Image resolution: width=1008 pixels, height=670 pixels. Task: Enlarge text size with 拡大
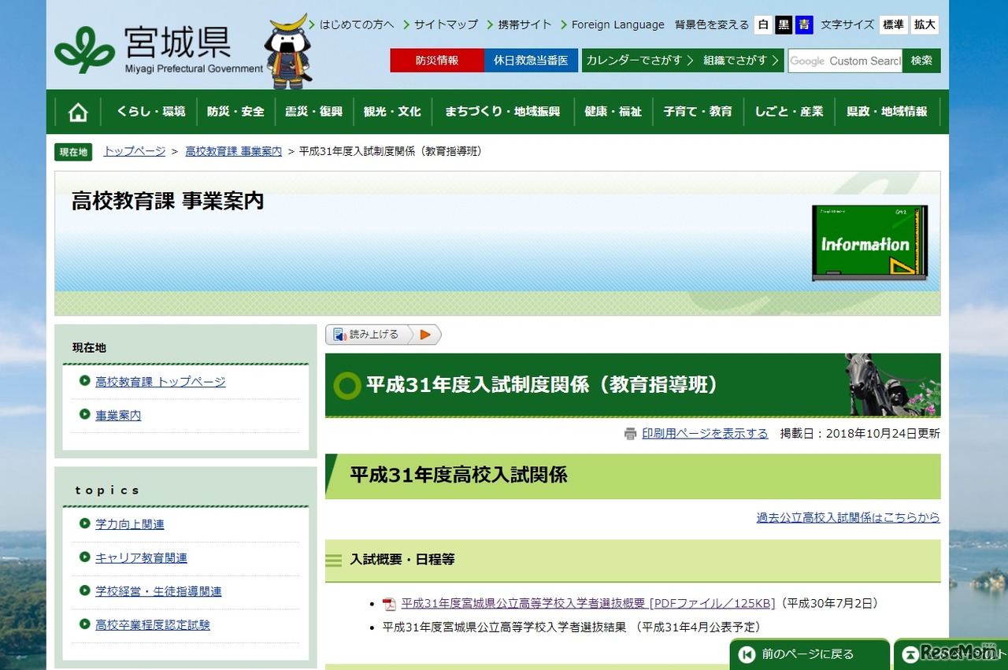925,25
